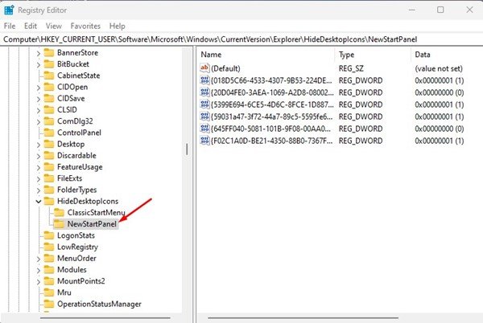
Task: Select the FolderTypes folder icon
Action: [x=48, y=190]
